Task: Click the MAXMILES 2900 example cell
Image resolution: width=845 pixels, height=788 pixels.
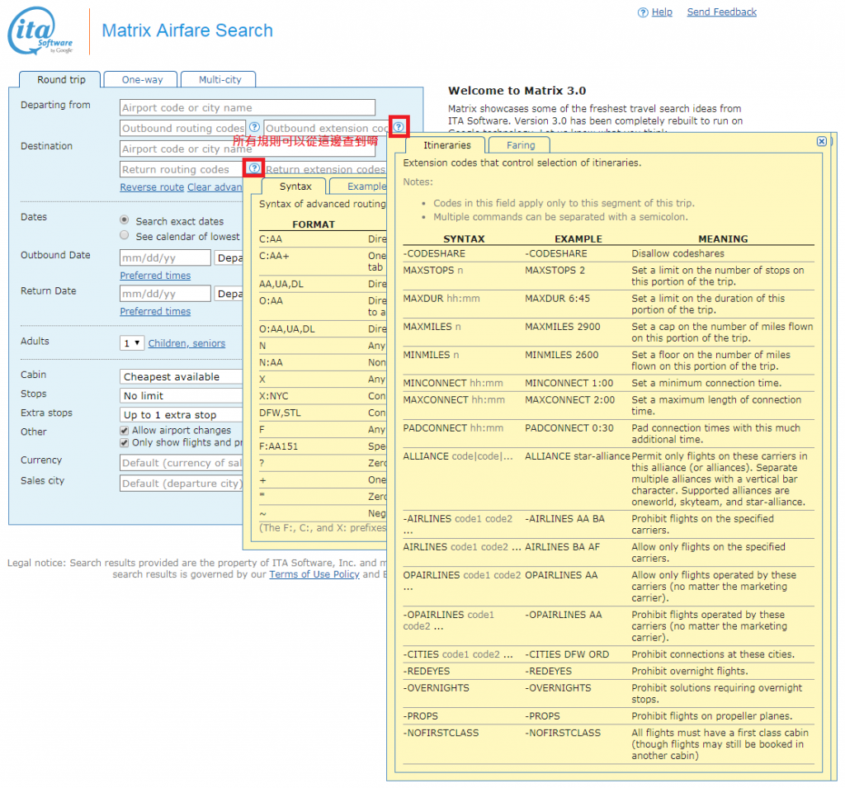Action: click(562, 327)
